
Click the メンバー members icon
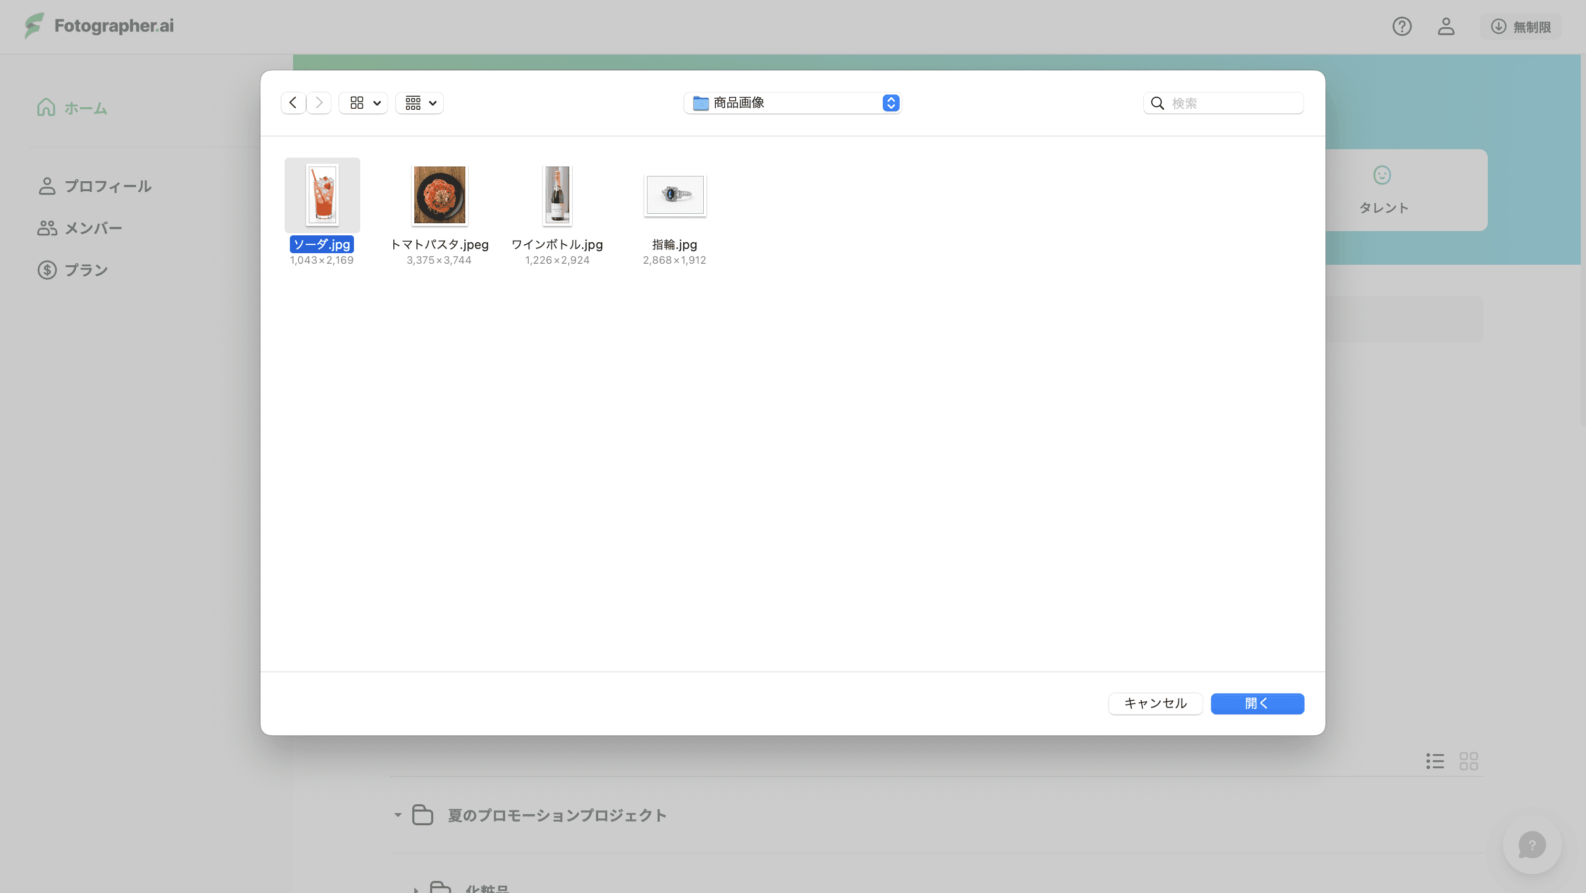pos(47,228)
